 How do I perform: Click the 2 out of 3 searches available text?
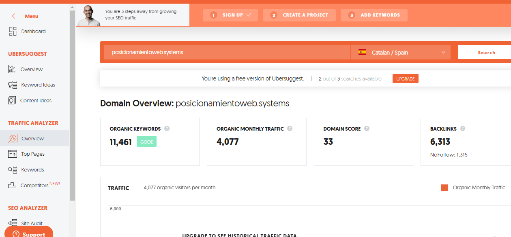[x=350, y=79]
